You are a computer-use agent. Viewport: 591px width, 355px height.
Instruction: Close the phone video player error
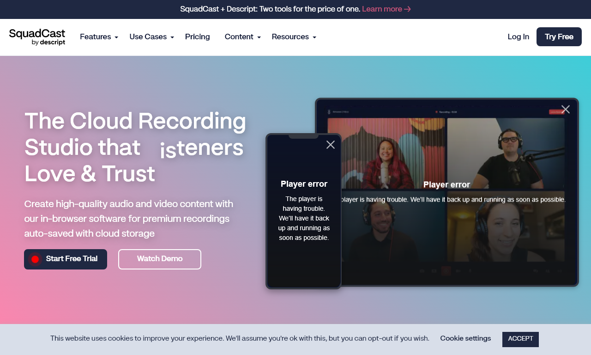click(331, 145)
